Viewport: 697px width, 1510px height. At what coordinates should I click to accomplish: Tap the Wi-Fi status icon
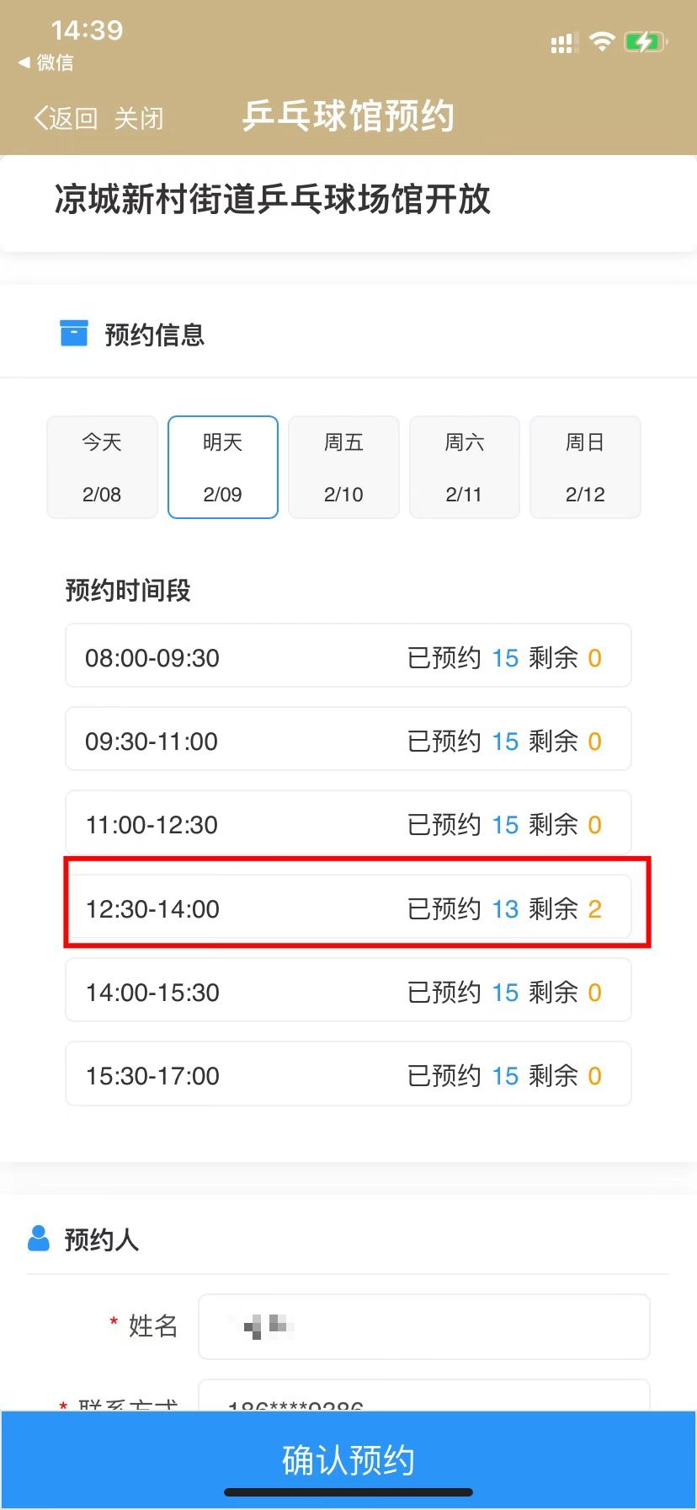[x=602, y=42]
